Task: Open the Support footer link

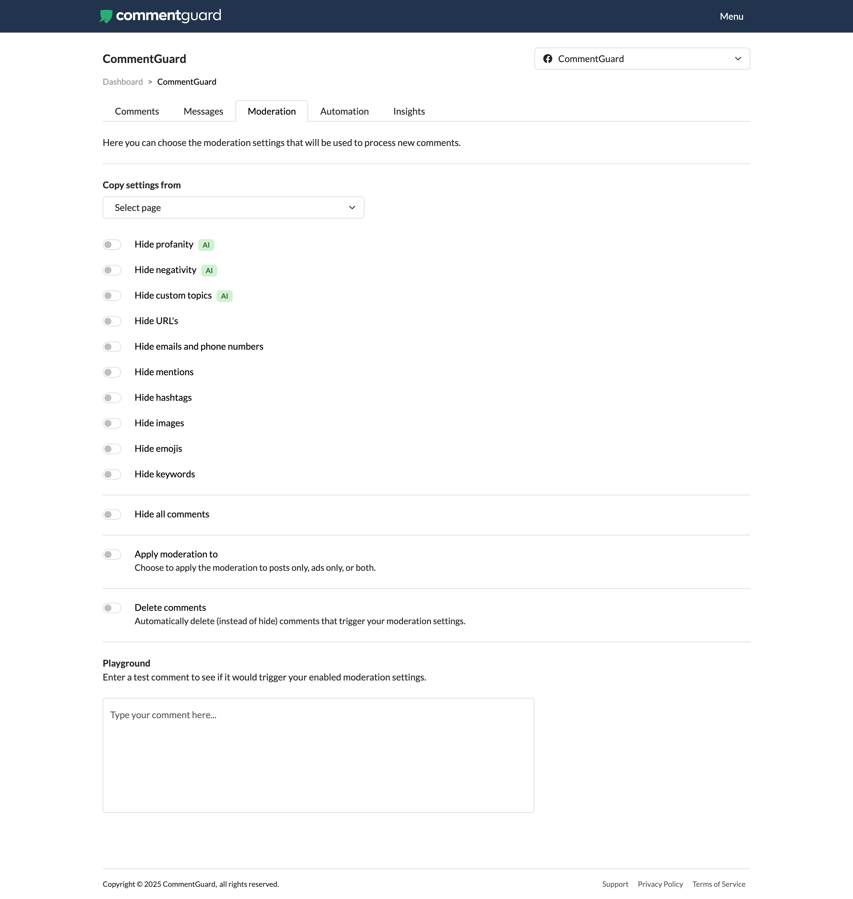Action: pos(615,884)
